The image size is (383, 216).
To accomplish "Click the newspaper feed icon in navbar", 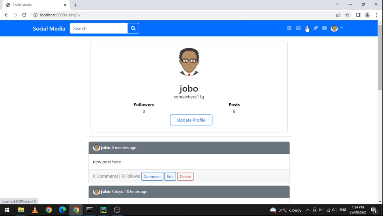I will (x=298, y=28).
